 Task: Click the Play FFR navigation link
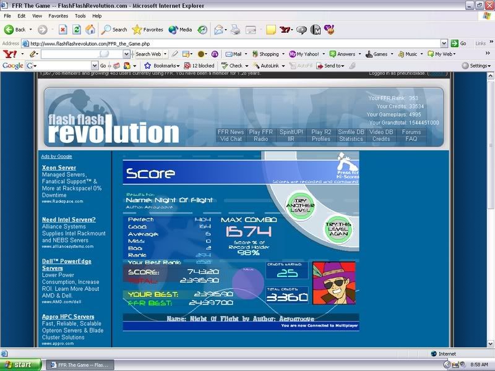click(260, 132)
